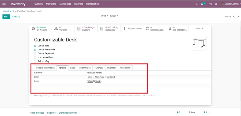
Task: Expand the Action dropdown
Action: point(114,16)
